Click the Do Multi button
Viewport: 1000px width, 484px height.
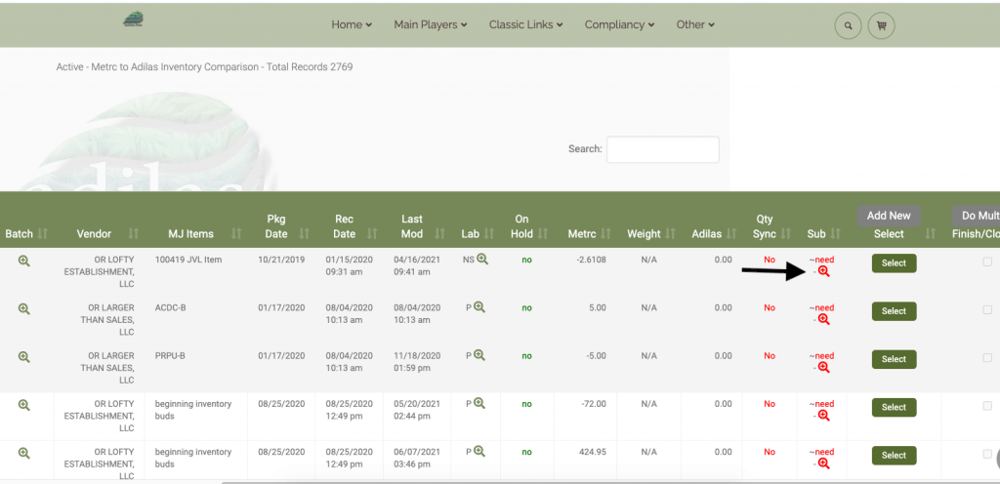tap(977, 216)
